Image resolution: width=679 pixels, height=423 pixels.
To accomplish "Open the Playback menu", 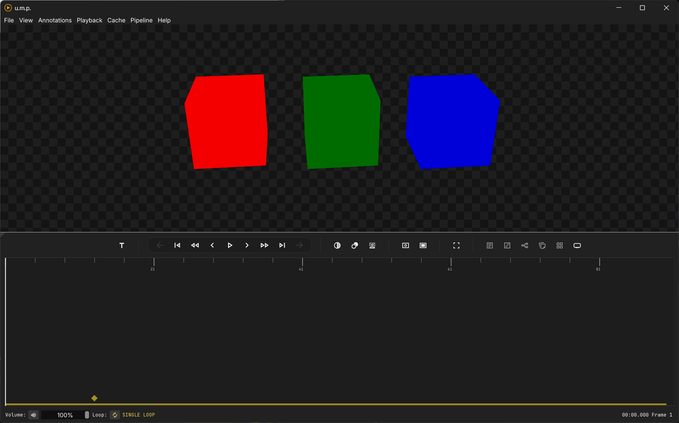I will (89, 20).
